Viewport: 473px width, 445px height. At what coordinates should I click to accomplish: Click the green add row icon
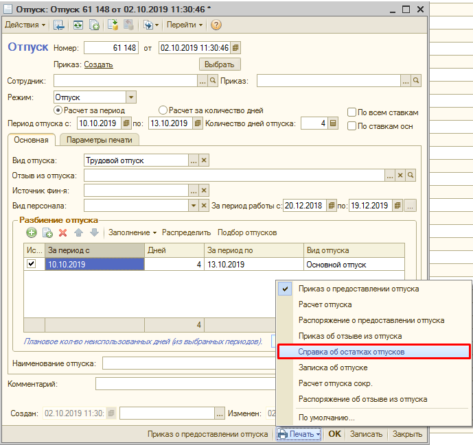tap(32, 232)
